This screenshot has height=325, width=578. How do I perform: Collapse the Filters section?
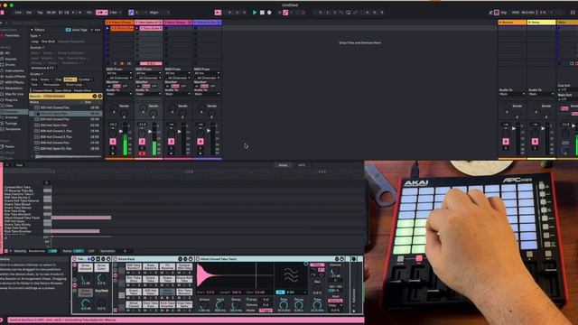(x=33, y=30)
